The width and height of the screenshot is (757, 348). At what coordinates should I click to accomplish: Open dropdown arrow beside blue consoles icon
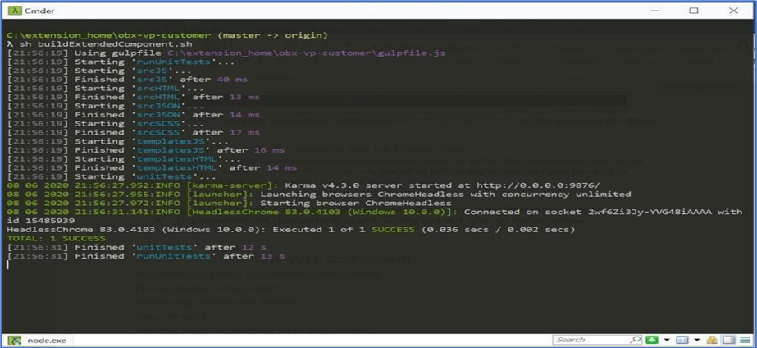click(x=697, y=340)
